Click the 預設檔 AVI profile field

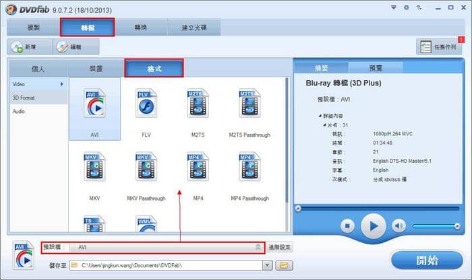(153, 247)
